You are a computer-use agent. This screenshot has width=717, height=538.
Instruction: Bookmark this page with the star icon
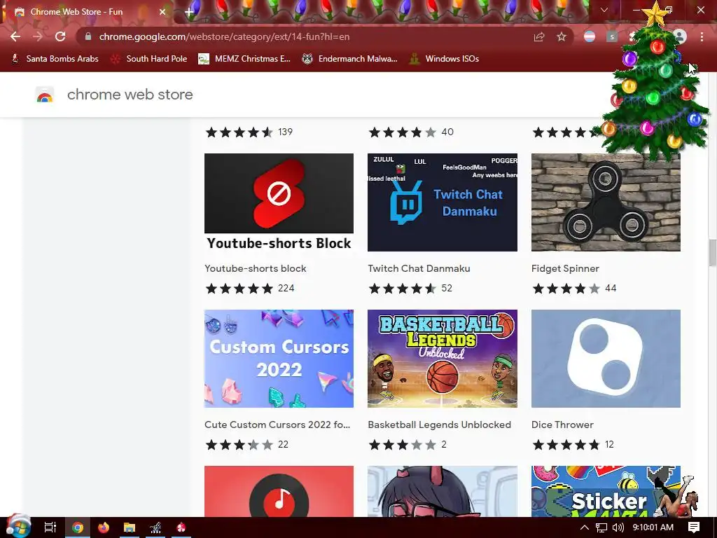click(562, 36)
